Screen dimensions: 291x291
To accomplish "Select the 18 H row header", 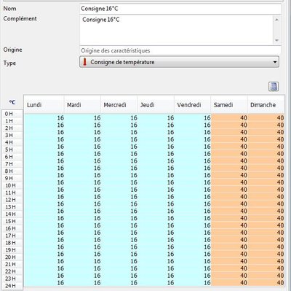I will pyautogui.click(x=12, y=243).
